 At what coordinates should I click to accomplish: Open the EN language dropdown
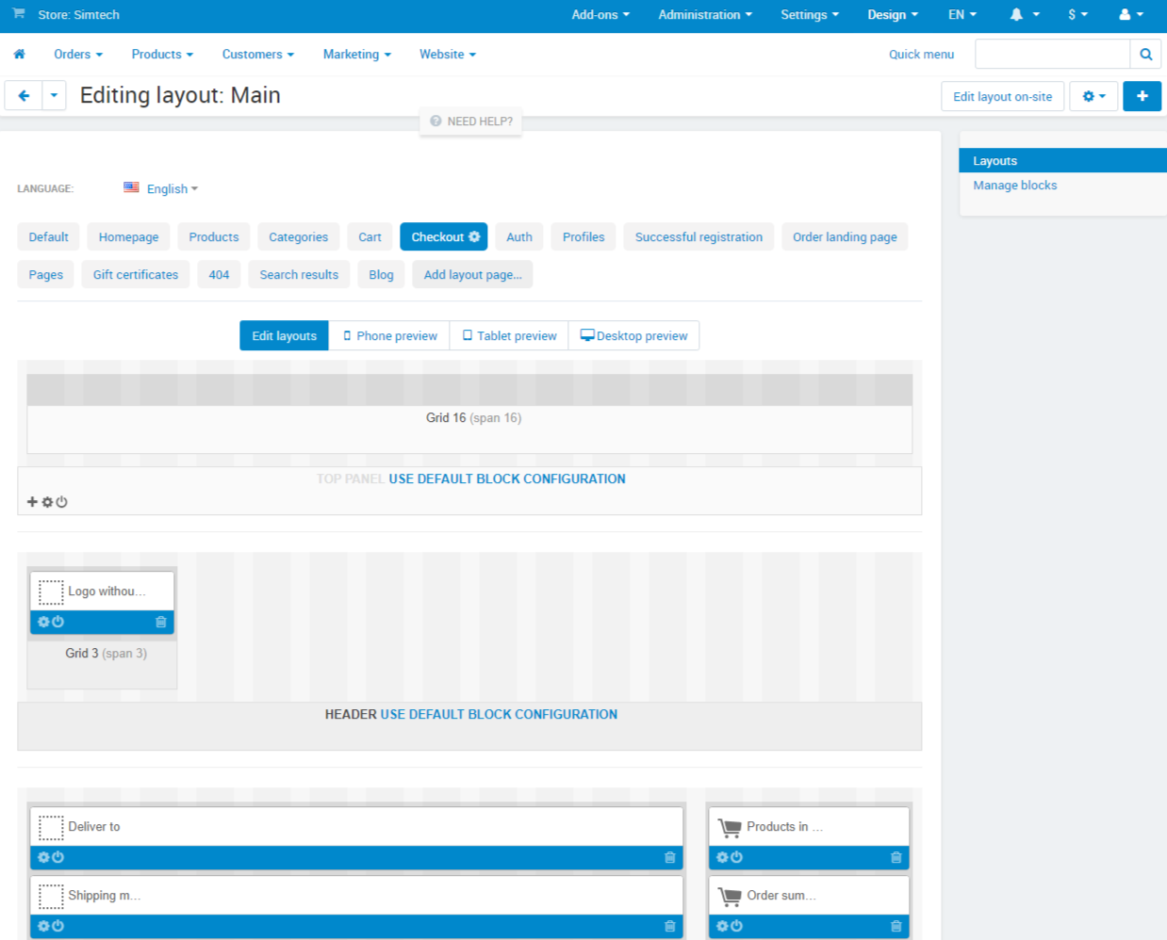(x=962, y=14)
